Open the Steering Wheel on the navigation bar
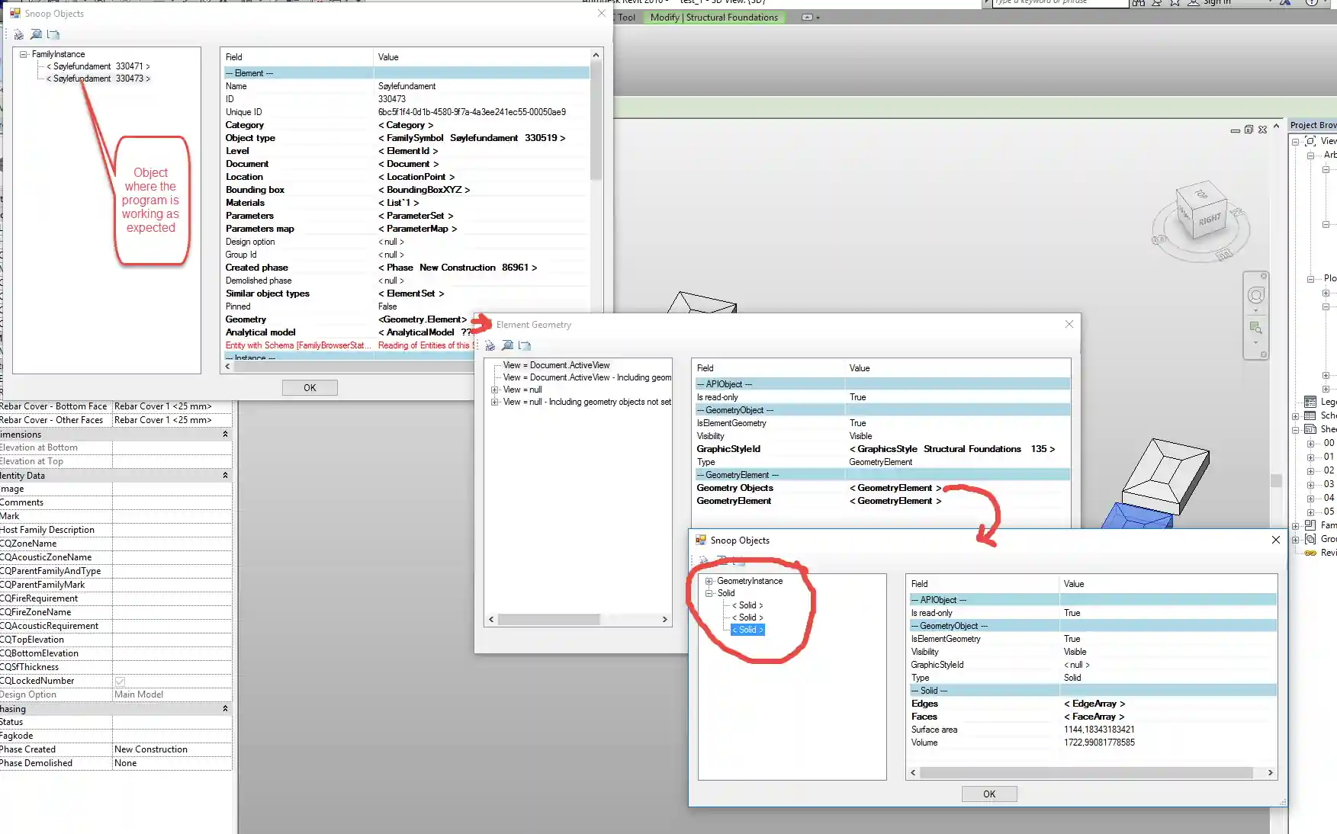1337x834 pixels. 1255,296
